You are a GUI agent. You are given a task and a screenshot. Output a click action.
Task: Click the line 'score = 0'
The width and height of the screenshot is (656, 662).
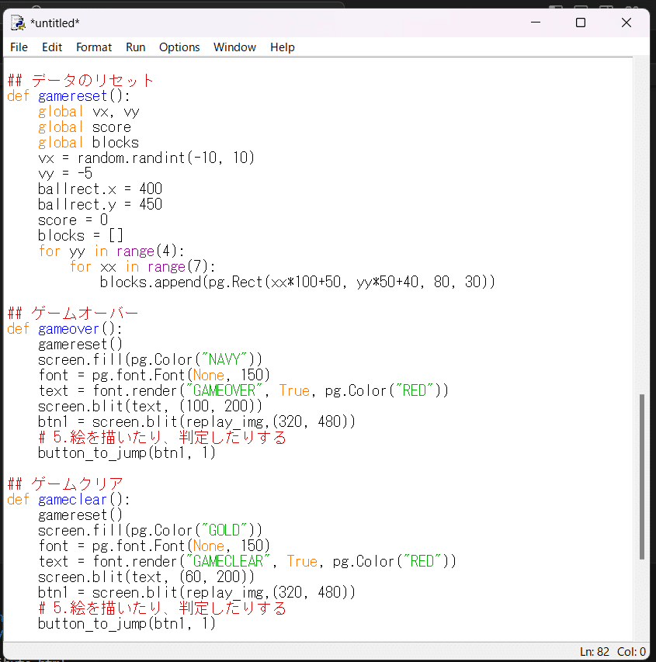(73, 220)
